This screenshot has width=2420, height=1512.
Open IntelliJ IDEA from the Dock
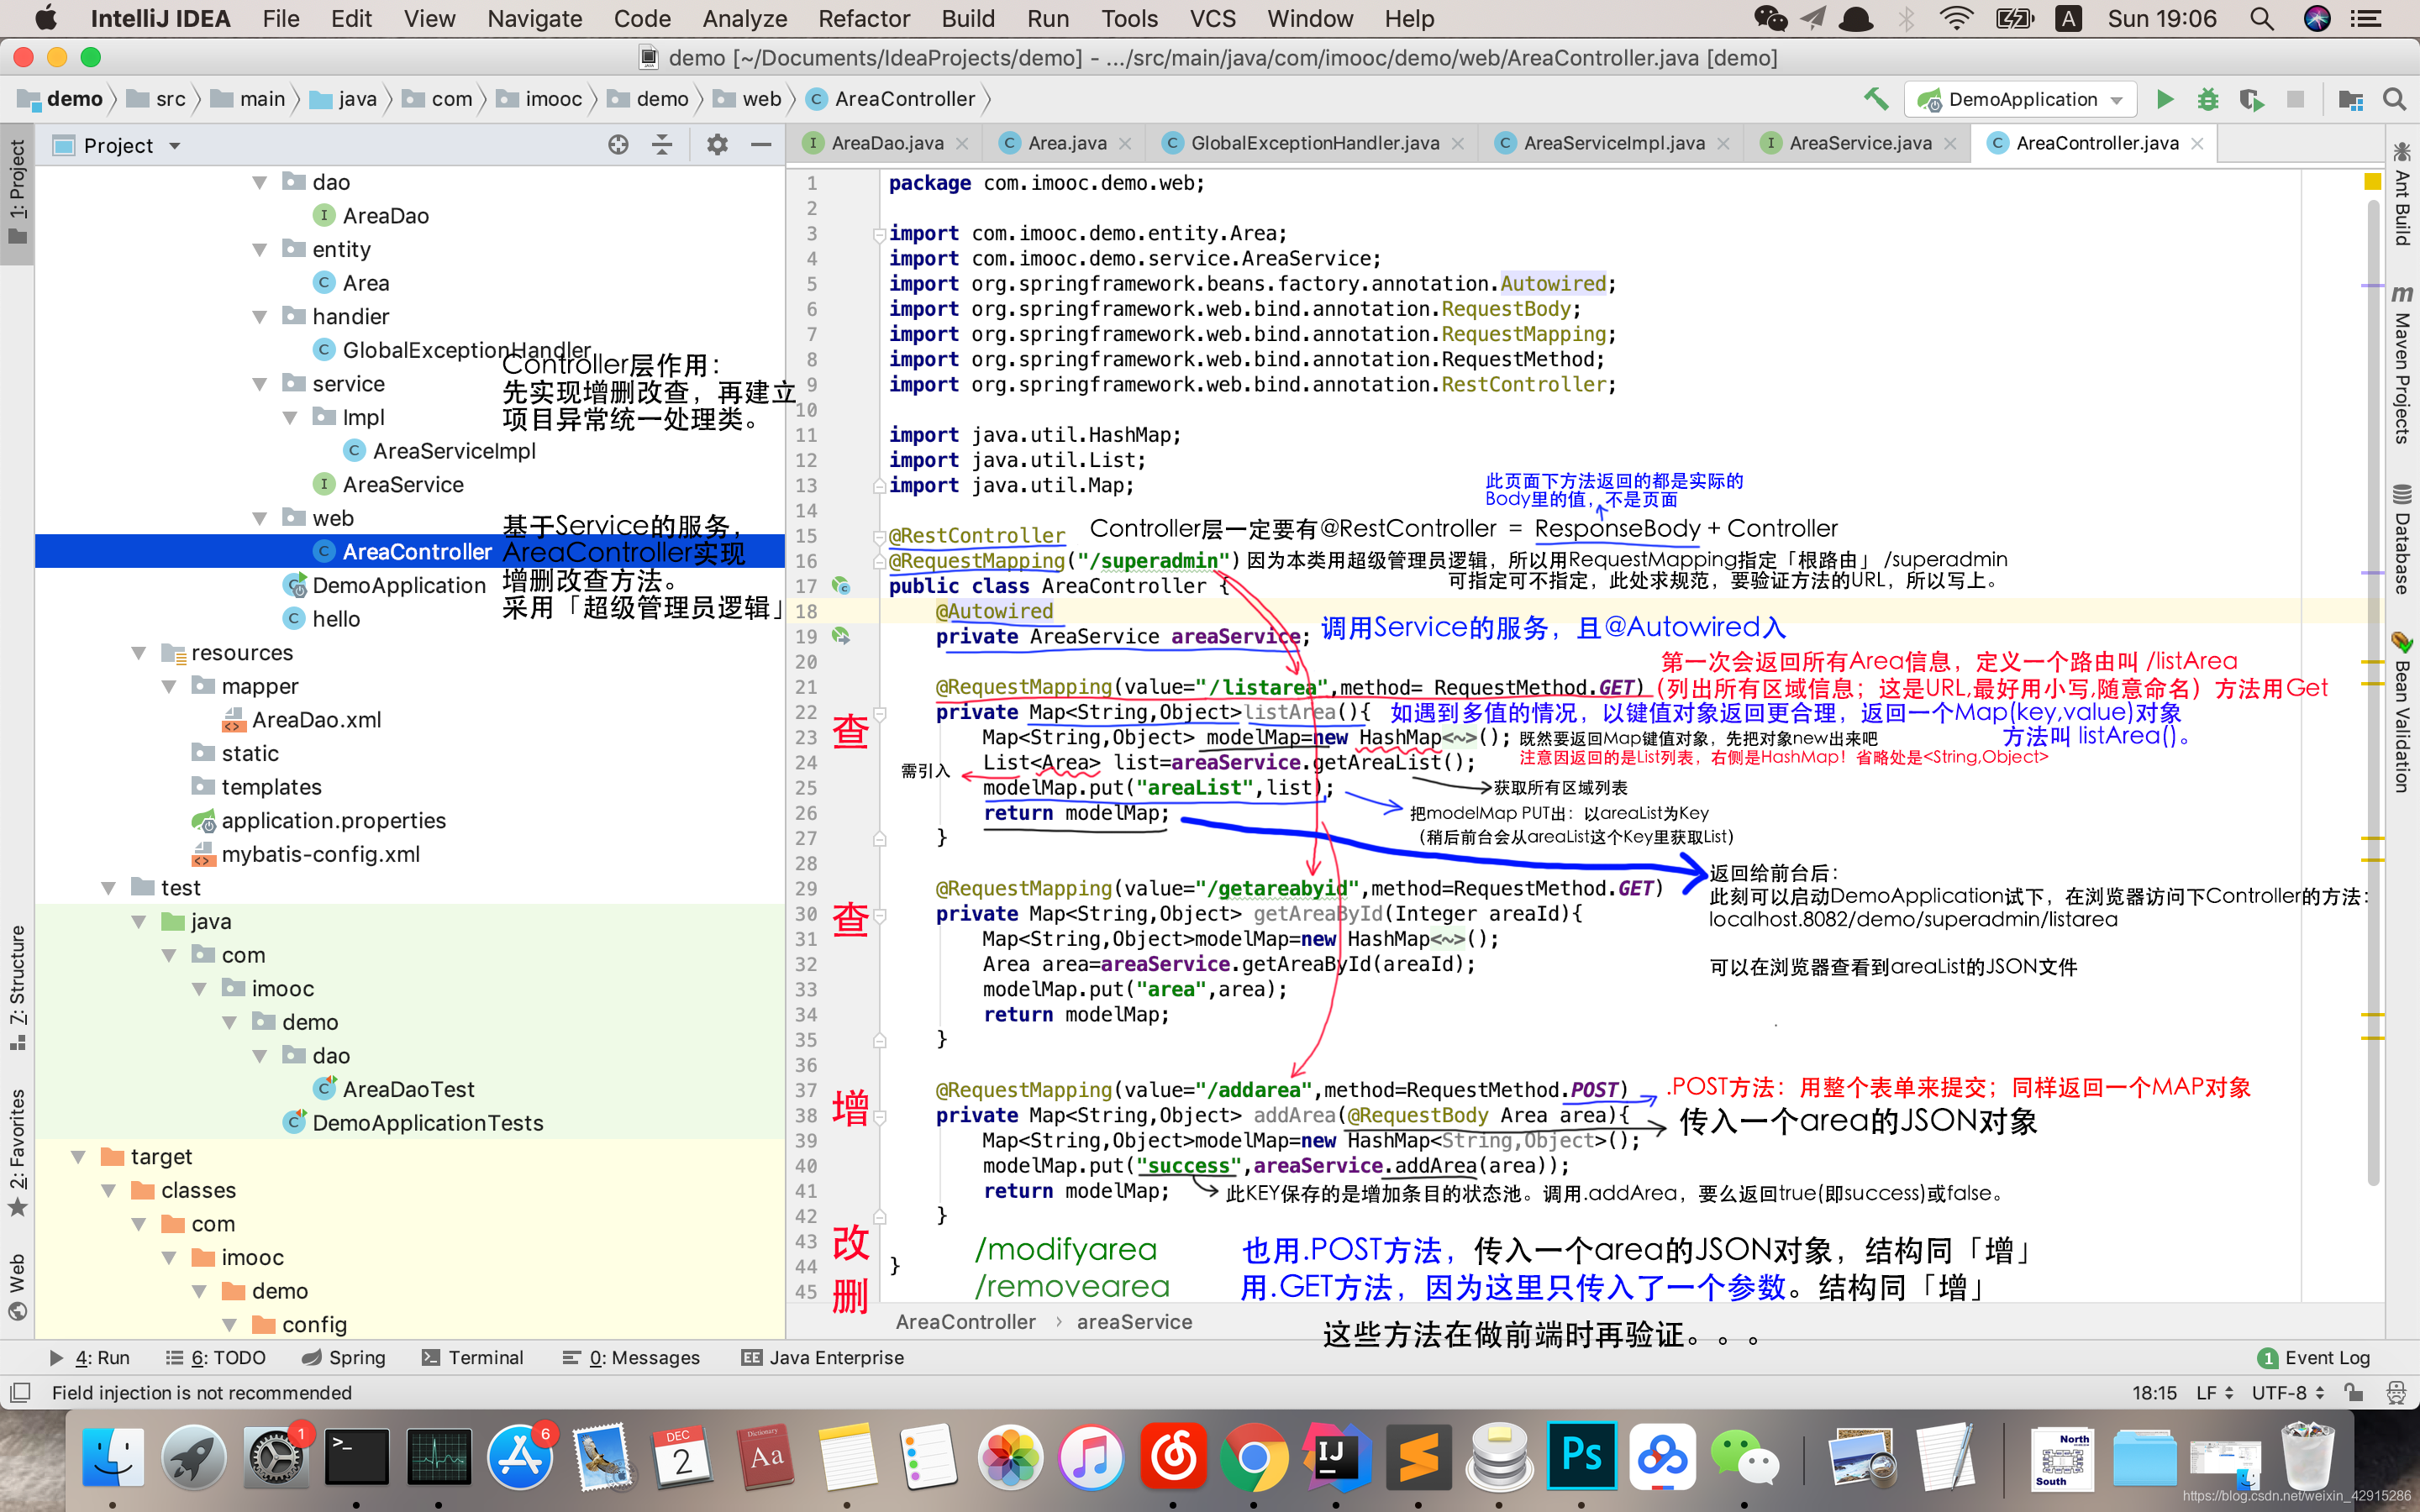tap(1336, 1457)
